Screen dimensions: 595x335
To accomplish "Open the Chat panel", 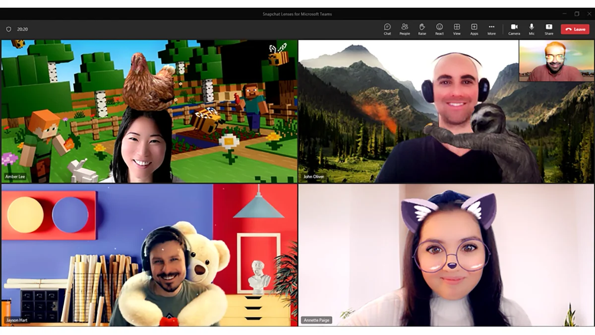I will [x=388, y=29].
